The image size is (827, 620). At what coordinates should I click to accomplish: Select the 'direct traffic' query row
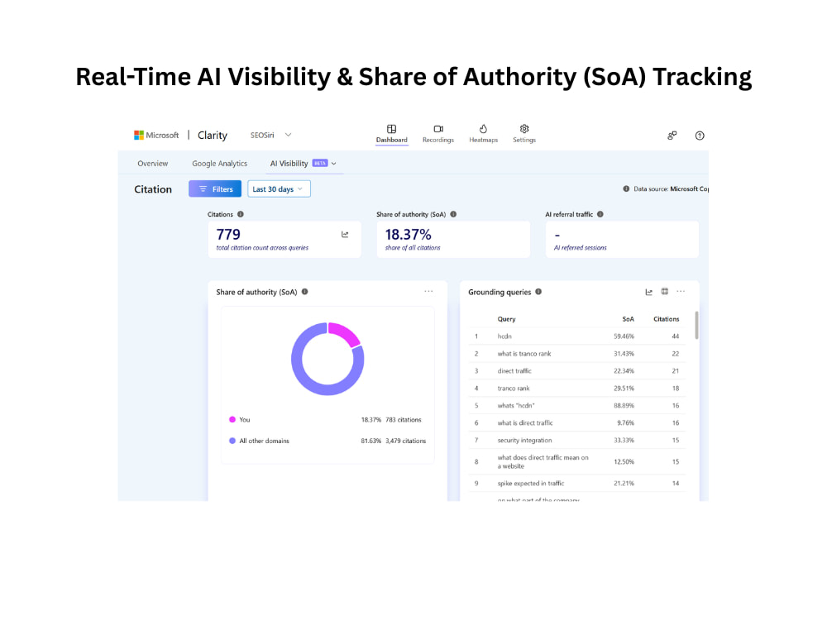[576, 371]
